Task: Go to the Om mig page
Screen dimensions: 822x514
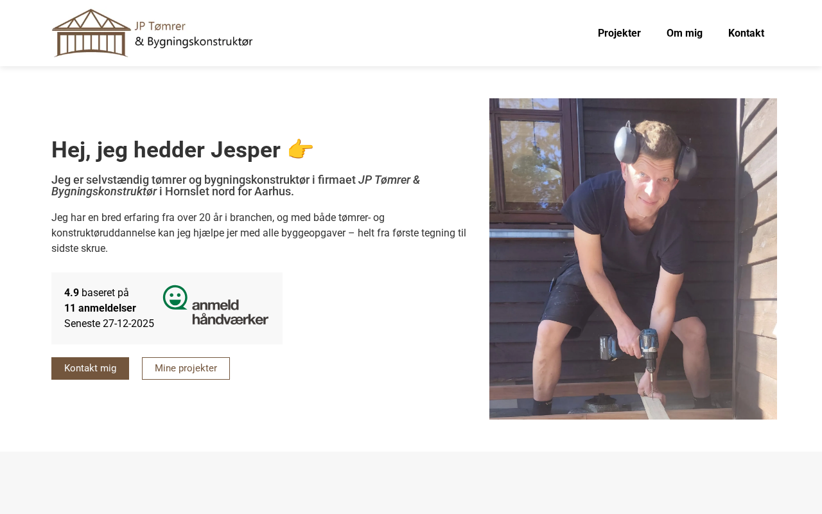Action: (685, 33)
